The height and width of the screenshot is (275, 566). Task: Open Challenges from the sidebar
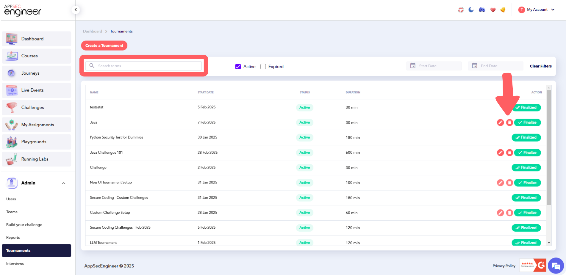32,107
